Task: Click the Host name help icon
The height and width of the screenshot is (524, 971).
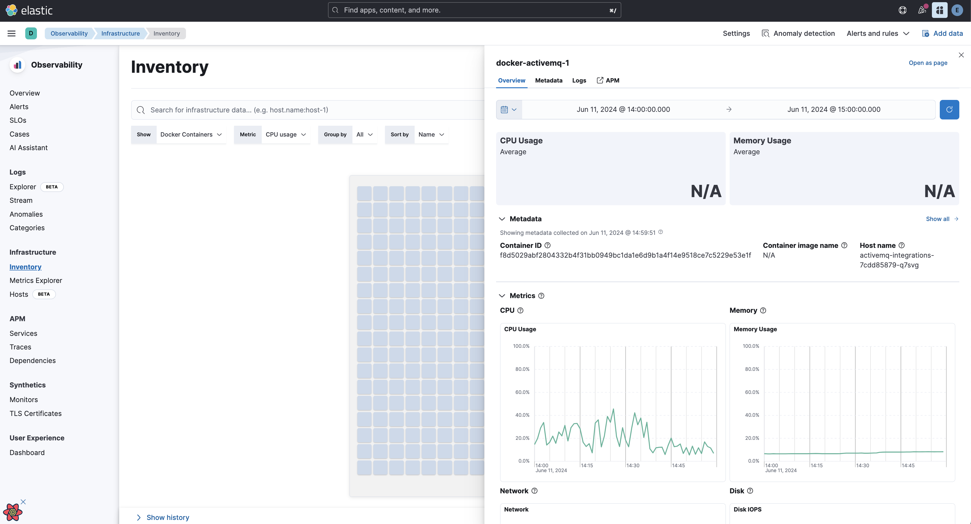Action: pyautogui.click(x=902, y=245)
